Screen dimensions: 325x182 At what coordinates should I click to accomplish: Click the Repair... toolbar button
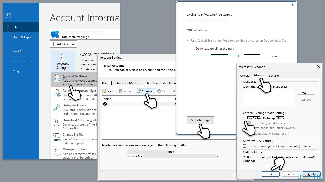coord(126,91)
